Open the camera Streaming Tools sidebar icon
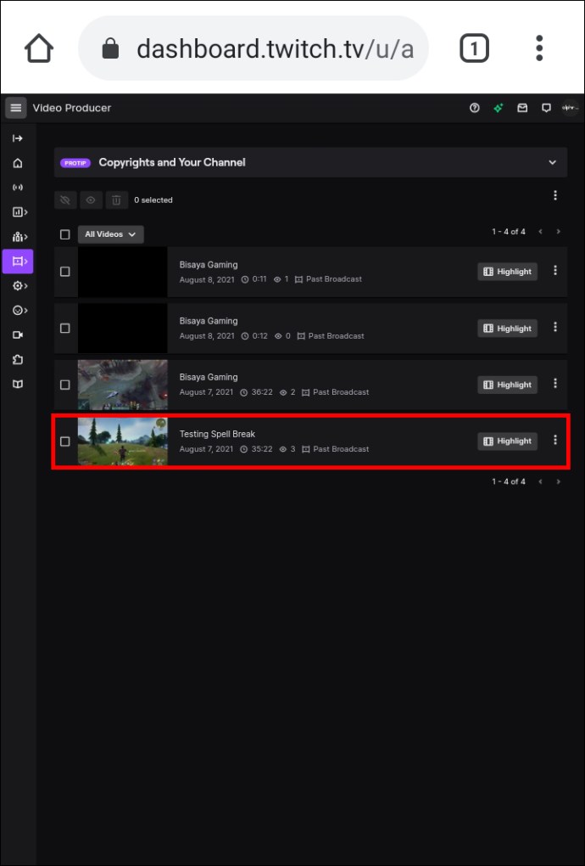Viewport: 585px width, 866px height. (18, 335)
